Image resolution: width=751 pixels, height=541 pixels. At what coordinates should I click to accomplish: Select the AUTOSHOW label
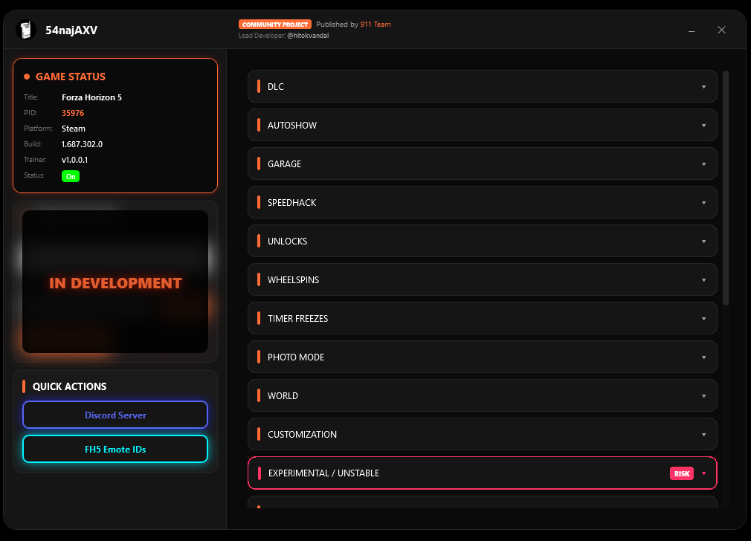coord(292,126)
